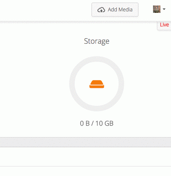This screenshot has width=171, height=176.
Task: Click the gray bar below storage panel
Action: pyautogui.click(x=85, y=142)
